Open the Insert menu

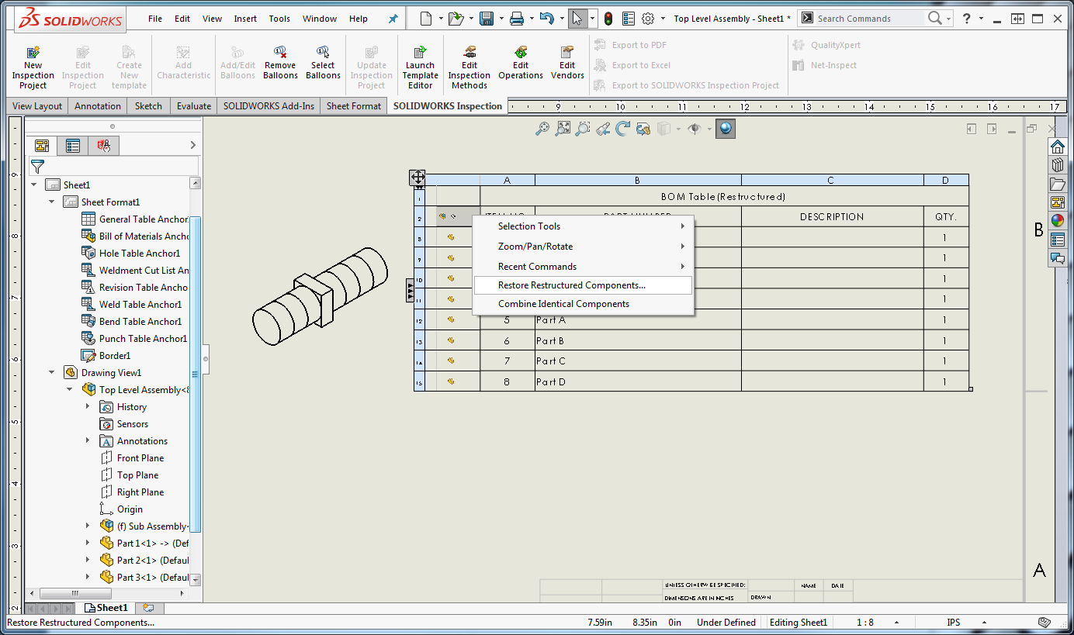tap(245, 19)
